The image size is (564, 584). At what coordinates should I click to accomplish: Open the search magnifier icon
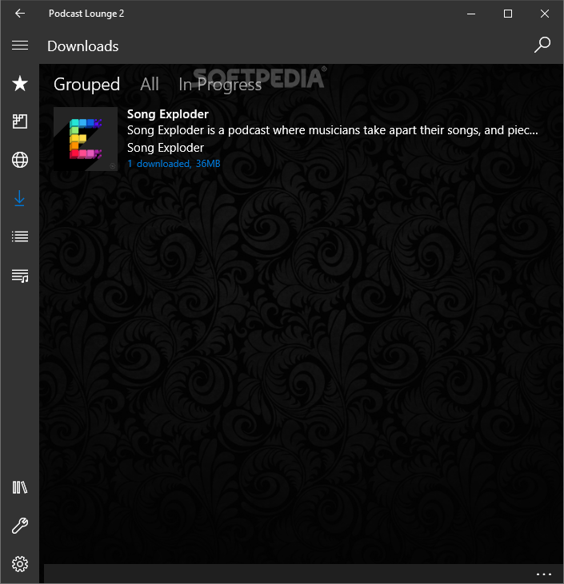(542, 45)
